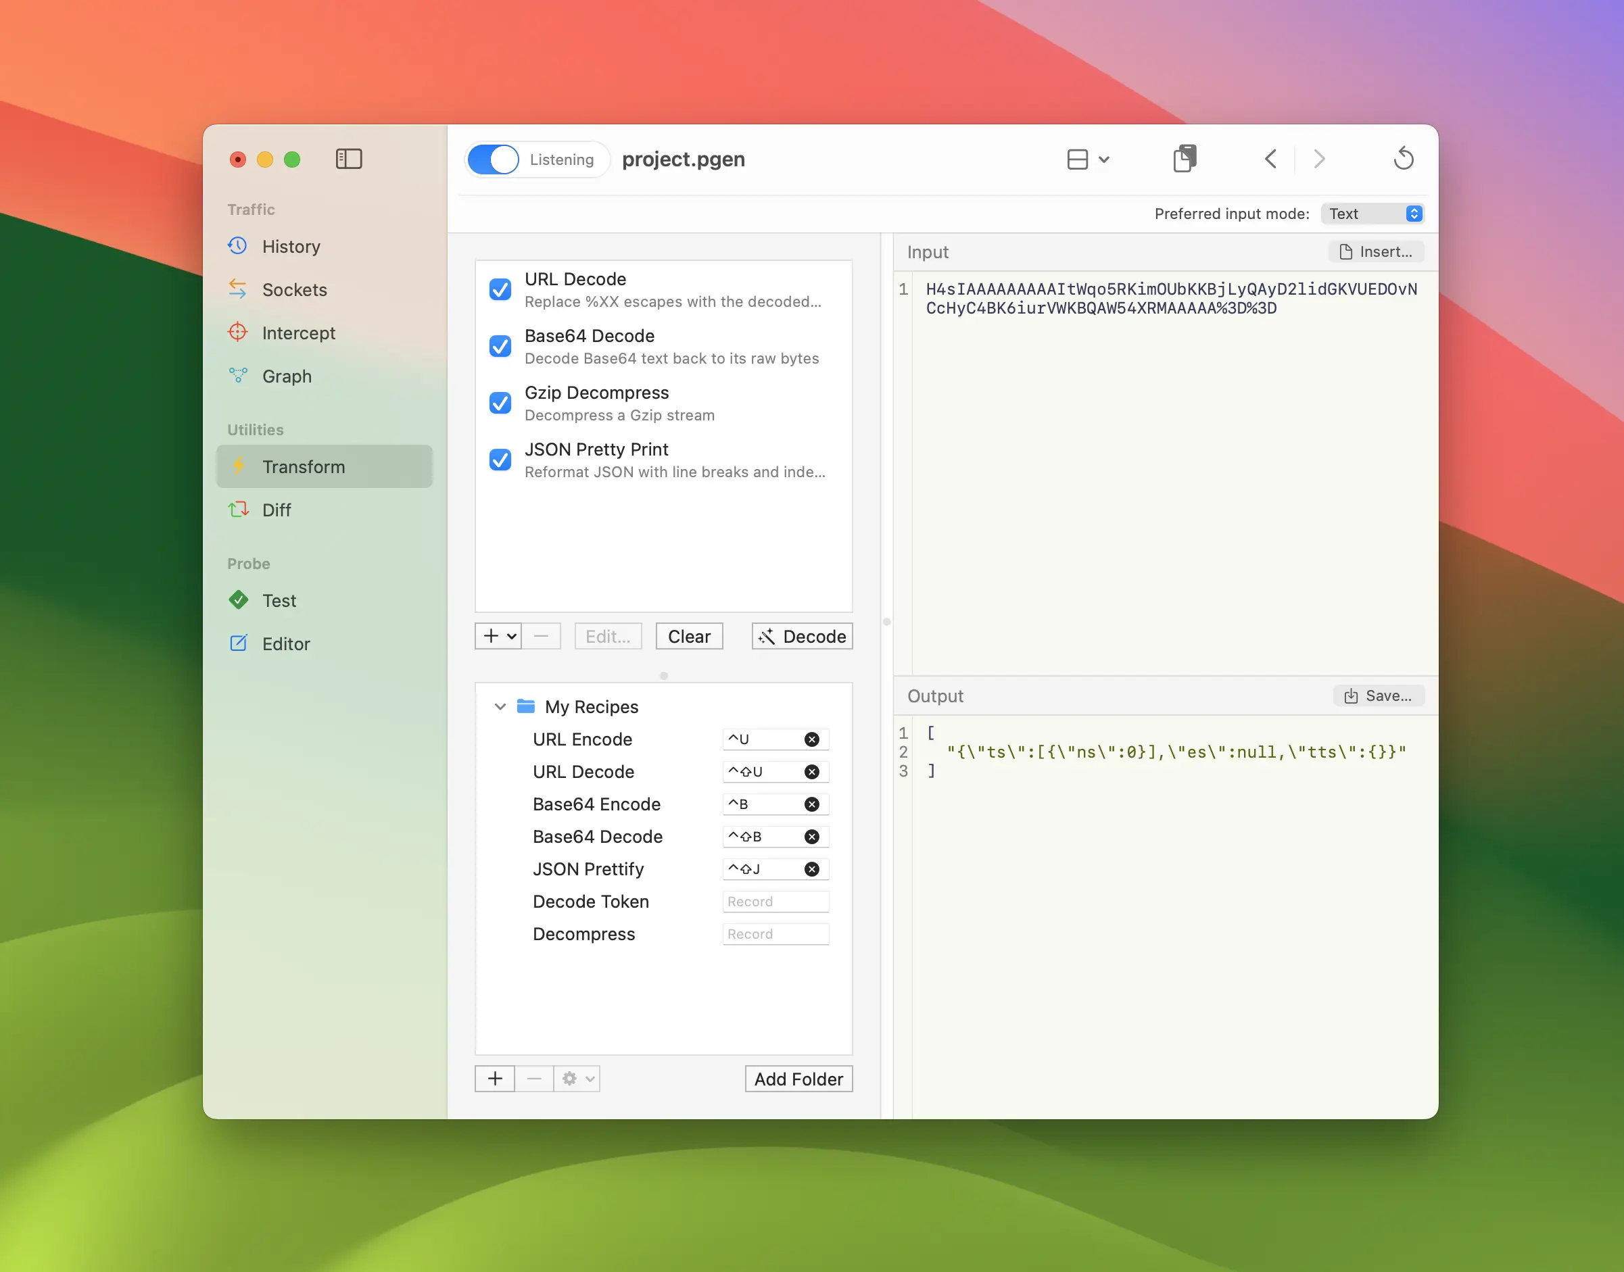
Task: Select the Transform utility
Action: (325, 466)
